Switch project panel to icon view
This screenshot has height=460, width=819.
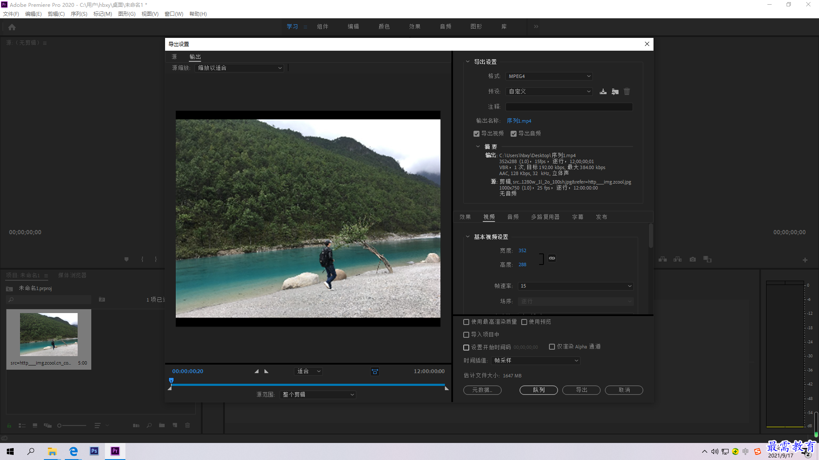click(x=35, y=425)
